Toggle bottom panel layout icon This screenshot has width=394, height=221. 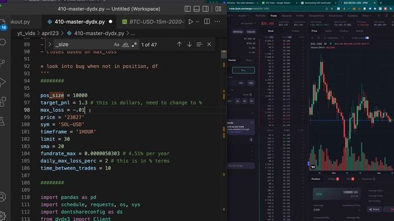pyautogui.click(x=196, y=9)
